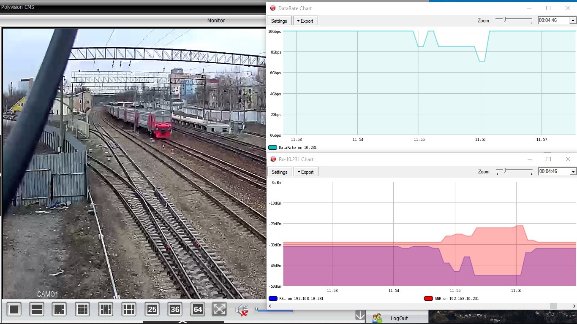Choose the nine-camera grid layout
577x324 pixels.
coord(82,310)
